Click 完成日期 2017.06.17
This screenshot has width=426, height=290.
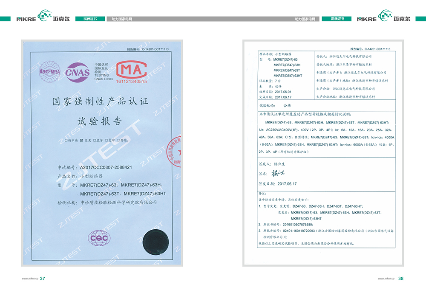[275, 97]
